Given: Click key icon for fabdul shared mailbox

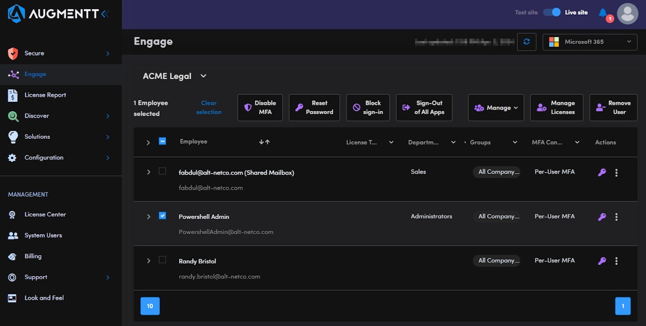Looking at the screenshot, I should coord(602,173).
